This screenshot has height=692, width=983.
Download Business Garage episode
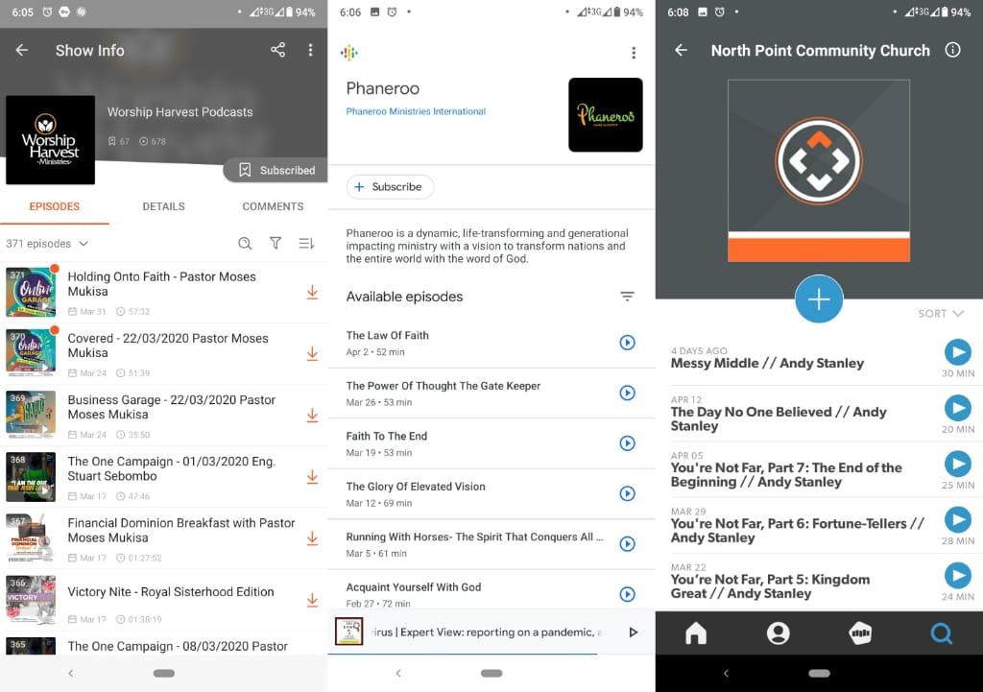coord(312,415)
